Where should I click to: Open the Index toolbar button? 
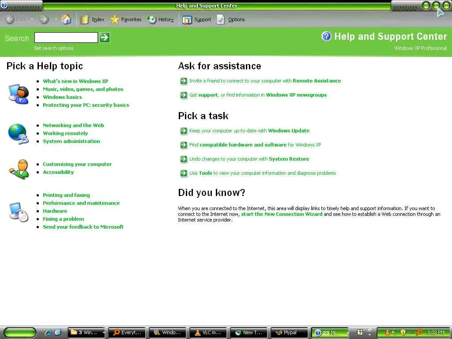point(92,19)
